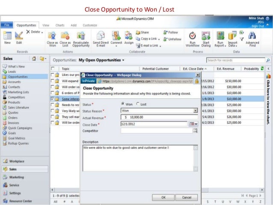Expand the chart pane chevron
The height and width of the screenshot is (205, 273).
tap(268, 68)
